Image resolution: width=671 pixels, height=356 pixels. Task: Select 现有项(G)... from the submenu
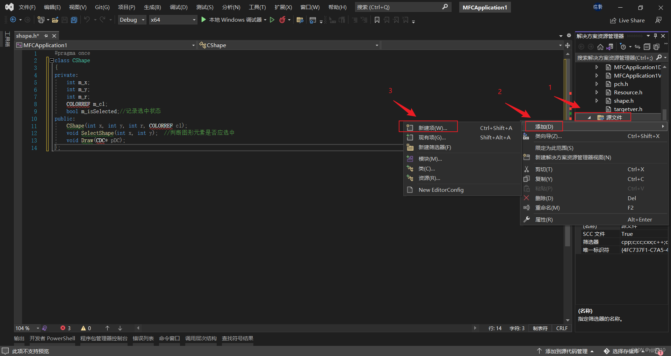pyautogui.click(x=462, y=138)
